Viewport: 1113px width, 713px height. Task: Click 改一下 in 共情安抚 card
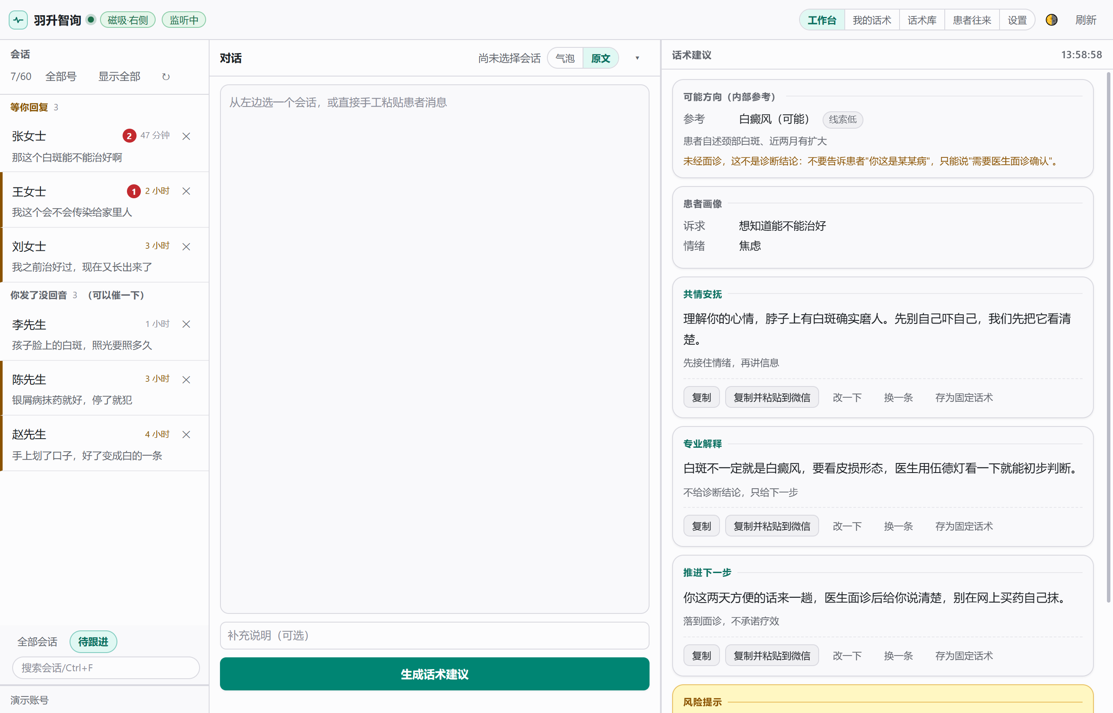click(x=847, y=397)
